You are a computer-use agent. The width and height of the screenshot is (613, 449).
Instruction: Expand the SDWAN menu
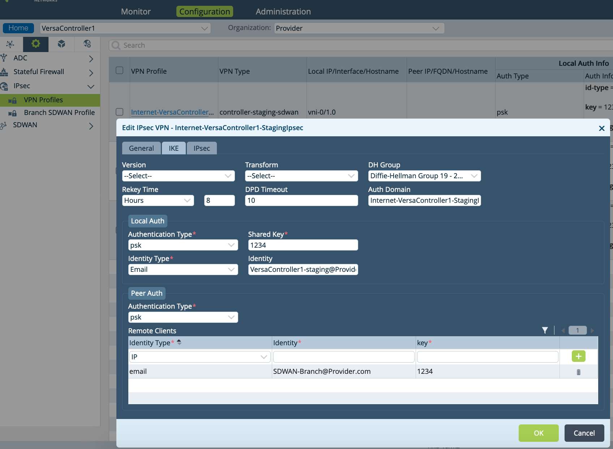(x=91, y=126)
